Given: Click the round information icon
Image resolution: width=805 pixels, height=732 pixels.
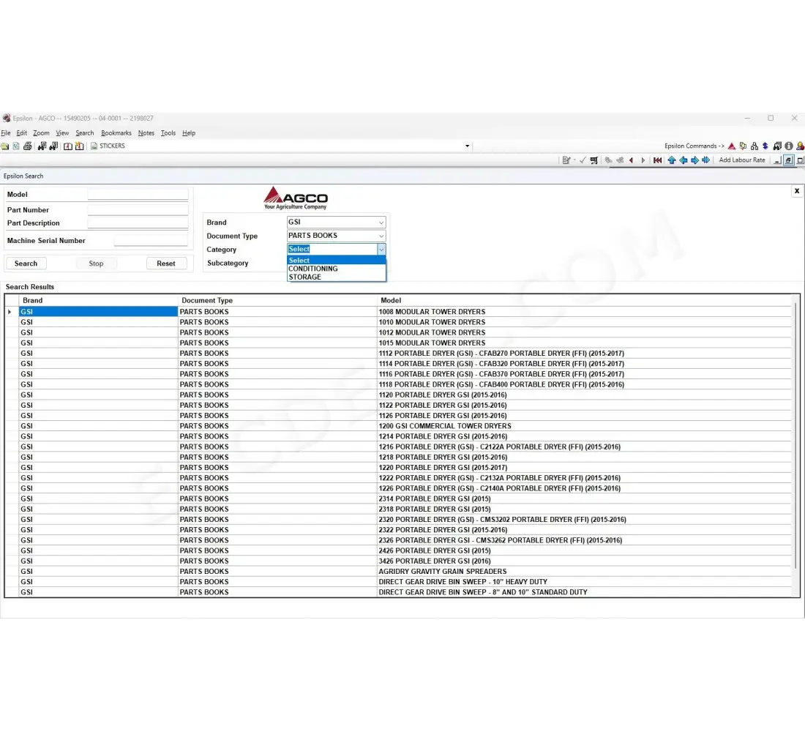Looking at the screenshot, I should coord(788,146).
